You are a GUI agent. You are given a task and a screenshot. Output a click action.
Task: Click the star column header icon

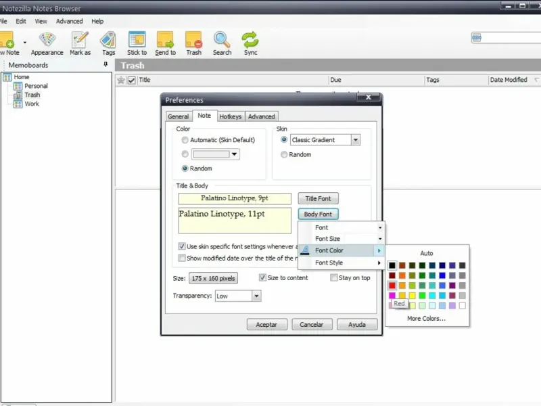(x=121, y=80)
